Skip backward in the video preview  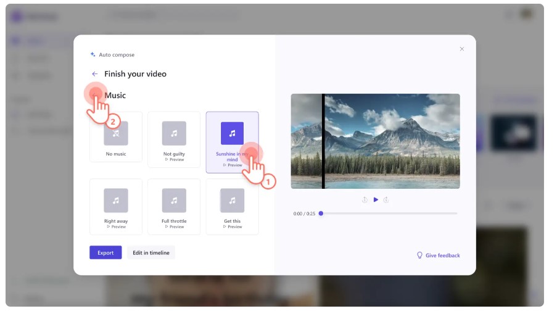(x=365, y=200)
